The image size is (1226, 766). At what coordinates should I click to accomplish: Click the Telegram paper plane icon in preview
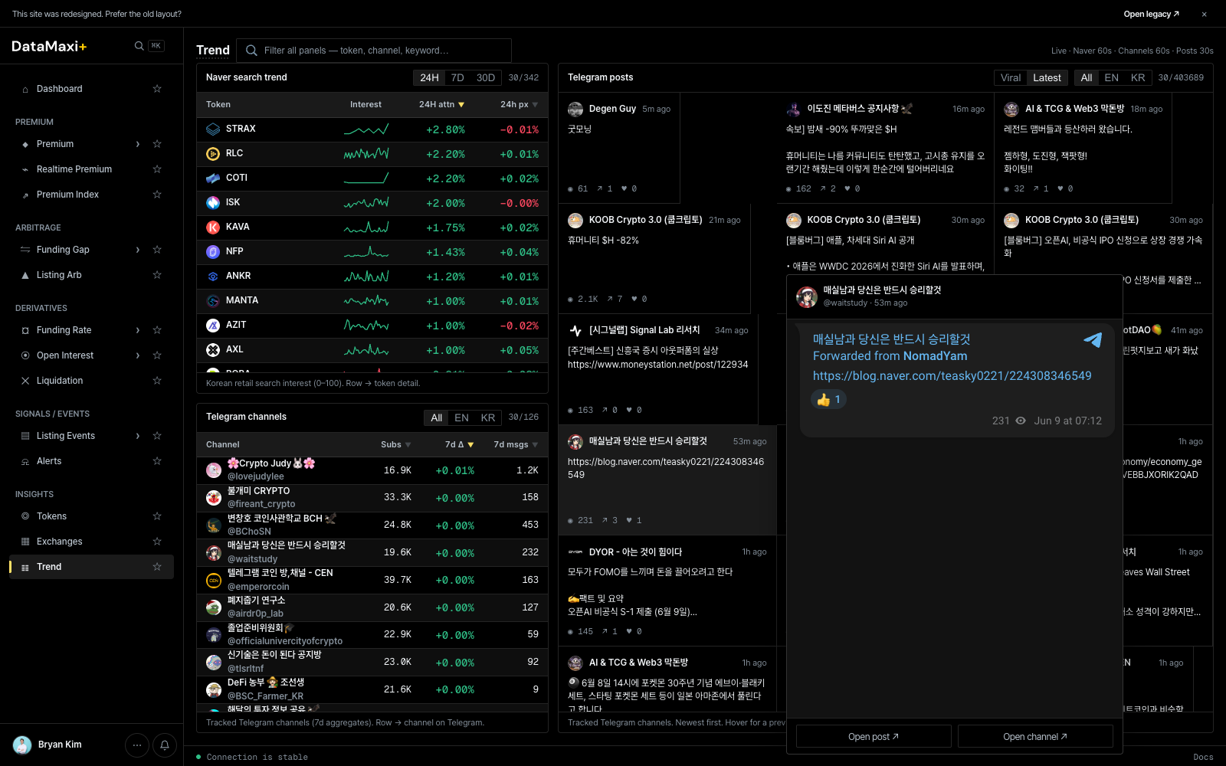(x=1093, y=339)
